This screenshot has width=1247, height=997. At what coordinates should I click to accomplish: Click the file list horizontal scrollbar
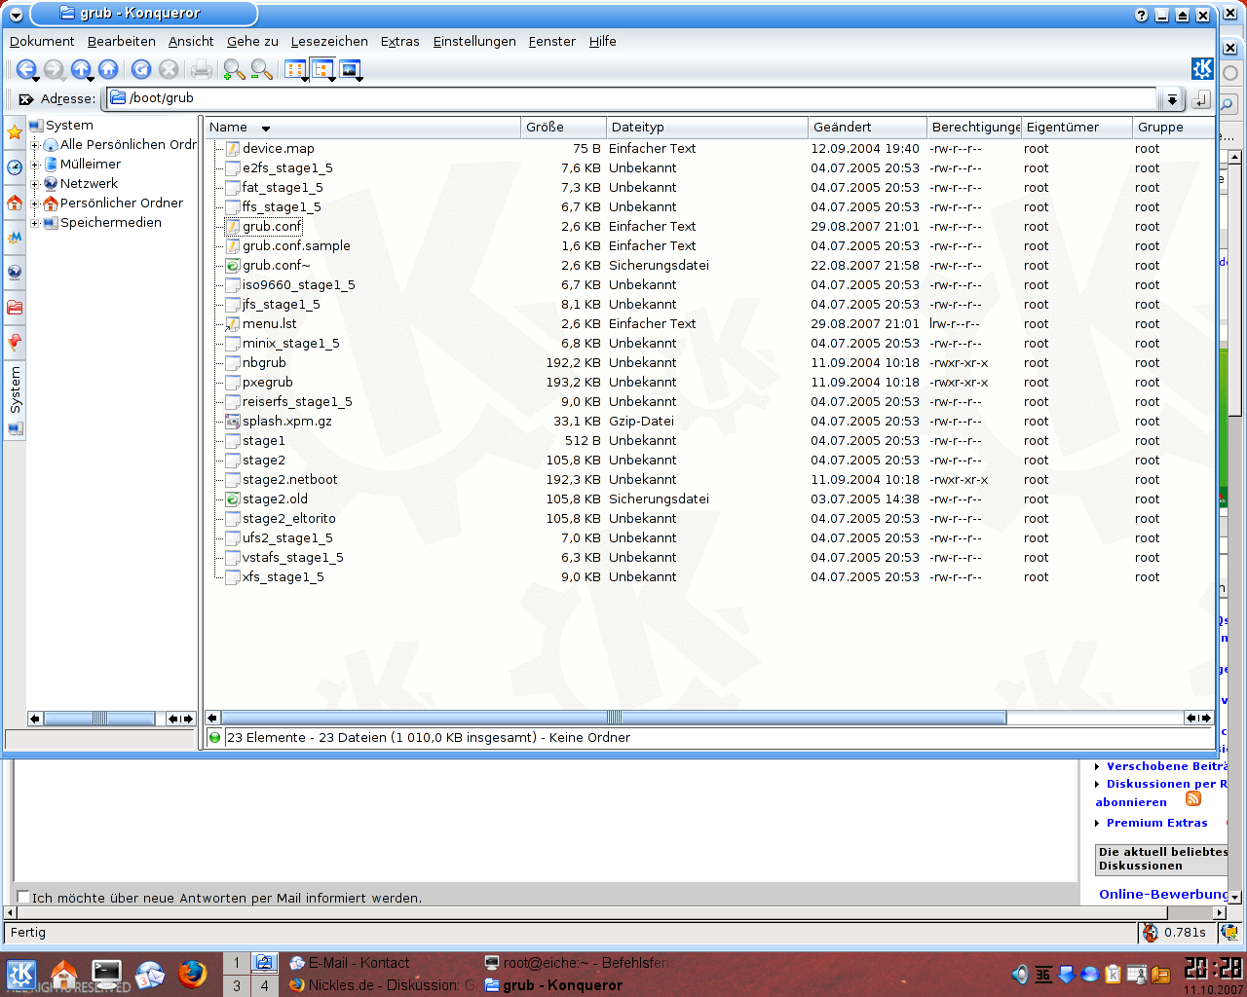pyautogui.click(x=614, y=718)
